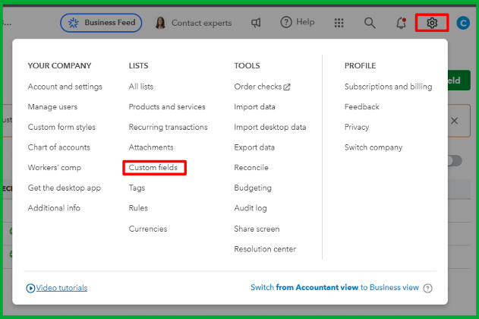Open Order checks external link

pos(262,87)
